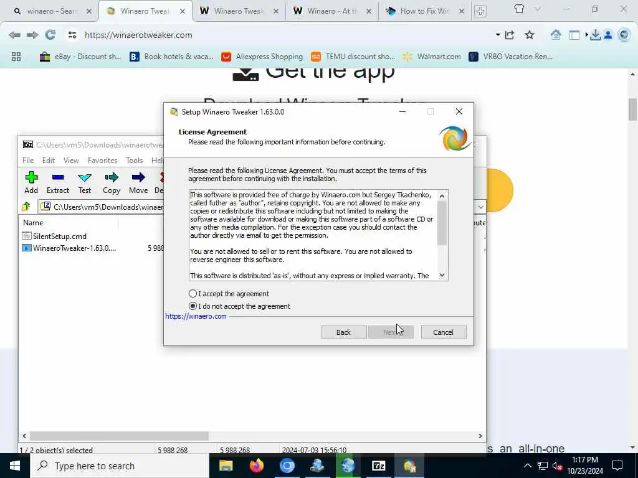This screenshot has height=478, width=638.
Task: Toggle the browser side panel icon
Action: tap(574, 35)
